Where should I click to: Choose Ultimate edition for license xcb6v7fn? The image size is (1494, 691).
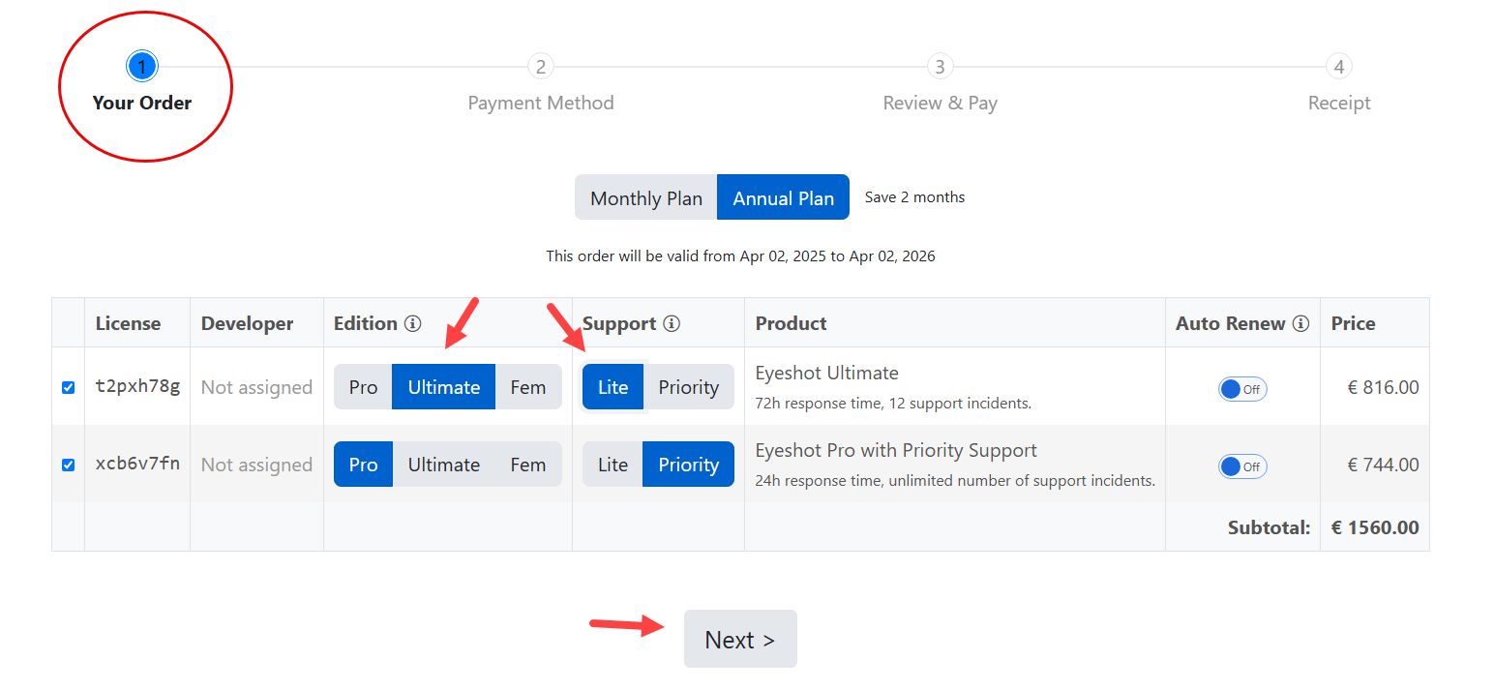pyautogui.click(x=444, y=465)
